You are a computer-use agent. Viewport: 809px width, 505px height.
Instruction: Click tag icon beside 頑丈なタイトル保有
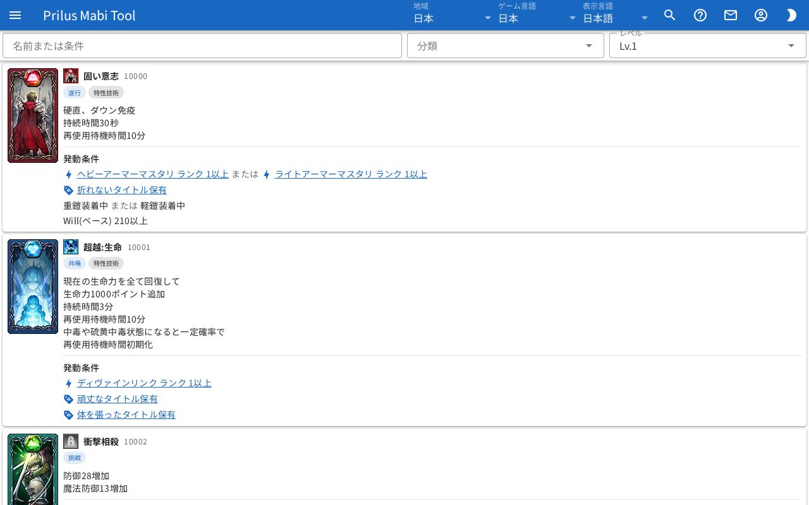click(69, 399)
